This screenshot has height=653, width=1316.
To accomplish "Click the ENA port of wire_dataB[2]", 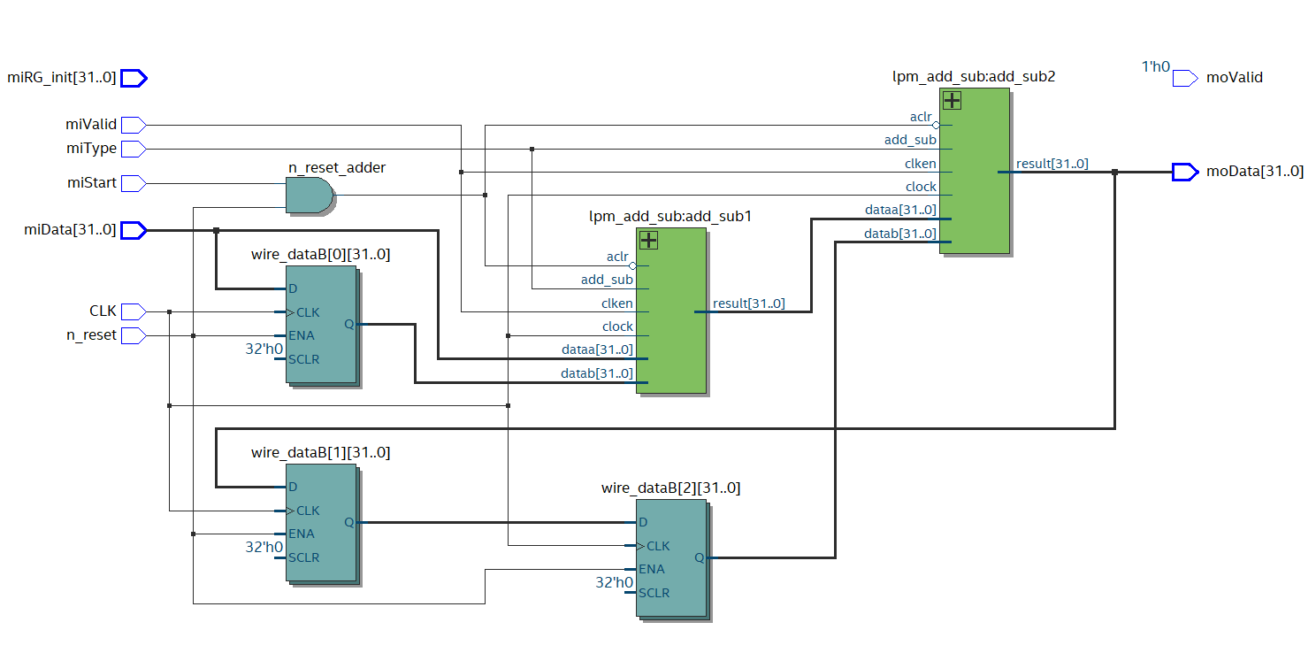I will pyautogui.click(x=652, y=569).
